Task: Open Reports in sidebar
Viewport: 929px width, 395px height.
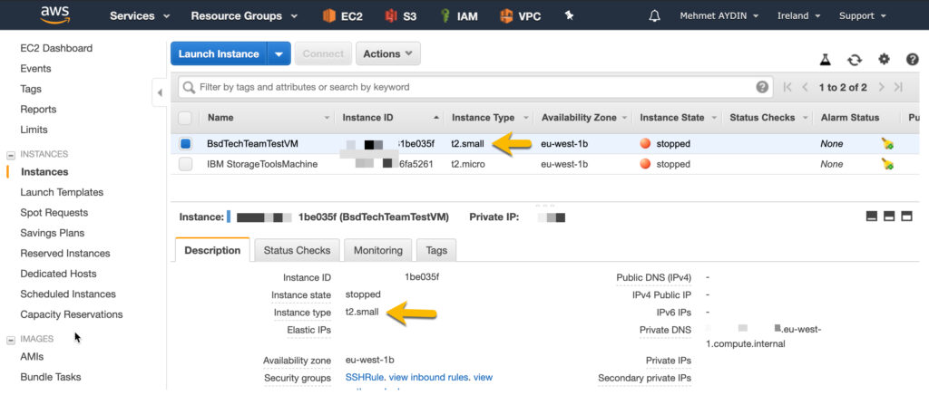Action: coord(38,110)
